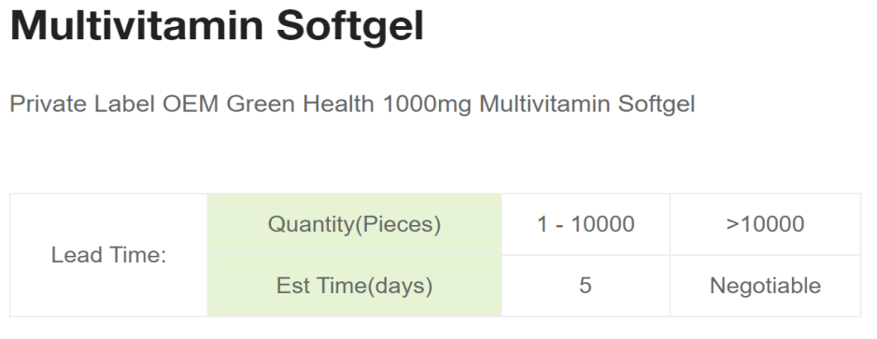The image size is (877, 339).
Task: Click the >10000 quantity range cell
Action: (765, 224)
